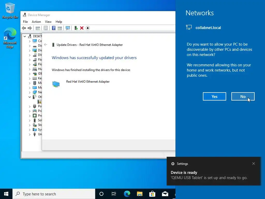The image size is (265, 199).
Task: Click the network adapter icon beside Red Hat VirtIO
Action: pos(56,84)
